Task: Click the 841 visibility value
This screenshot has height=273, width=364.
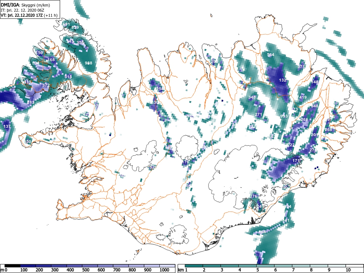Action: (286, 220)
